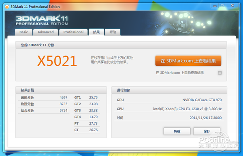Click the 3DMARK 11 Professional Edition logo
The width and height of the screenshot is (243, 156).
[x=42, y=20]
